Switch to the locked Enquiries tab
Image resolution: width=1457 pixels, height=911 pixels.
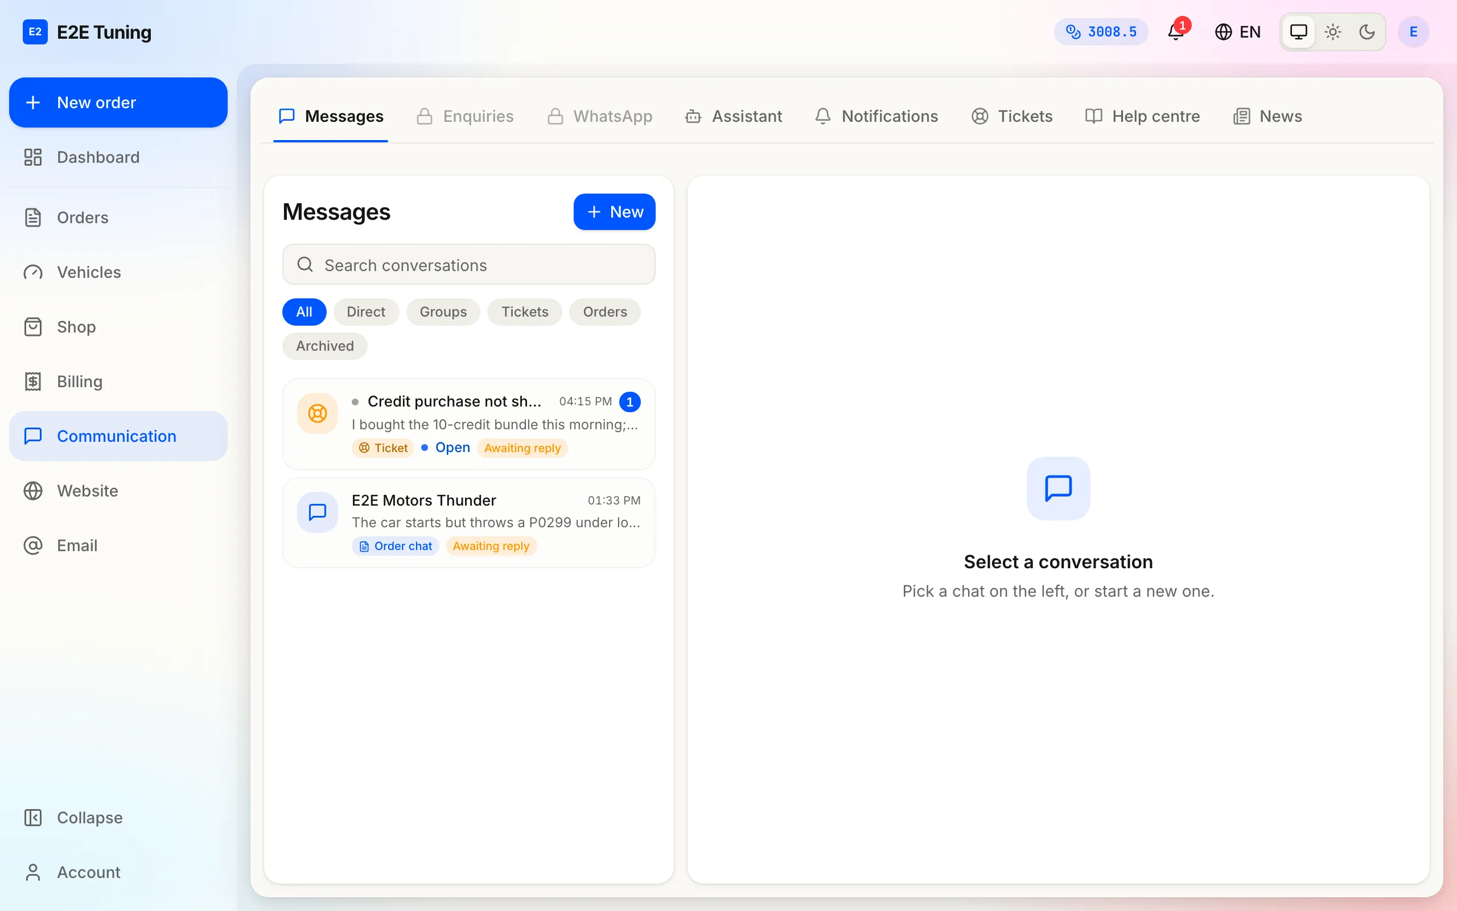point(465,116)
